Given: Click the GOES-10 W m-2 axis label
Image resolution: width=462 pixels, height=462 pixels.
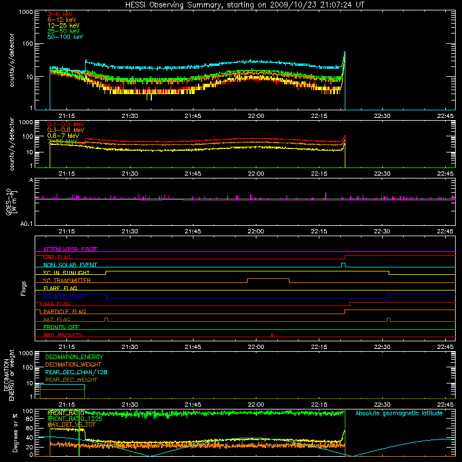Looking at the screenshot, I should [x=11, y=202].
